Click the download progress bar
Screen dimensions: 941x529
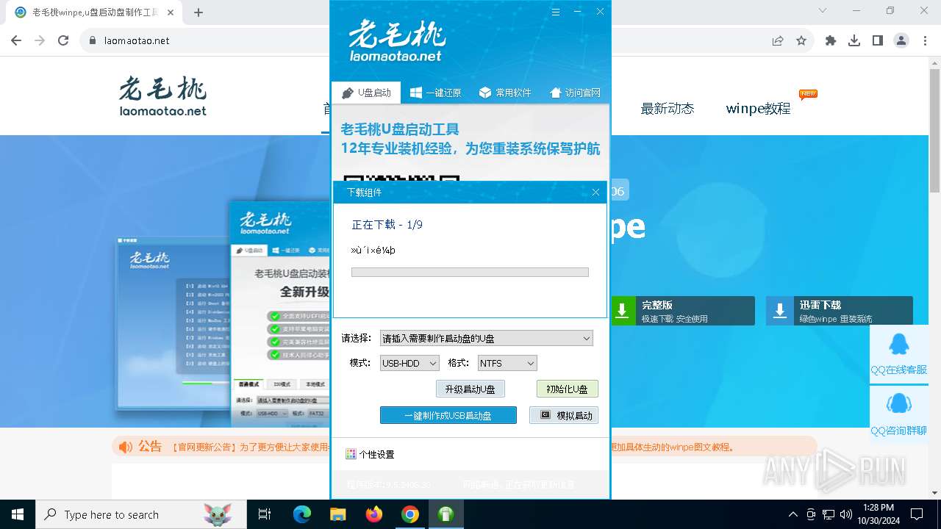[470, 273]
